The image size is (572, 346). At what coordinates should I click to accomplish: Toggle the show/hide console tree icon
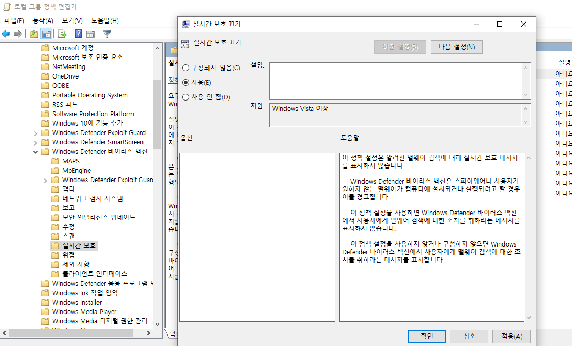pyautogui.click(x=46, y=34)
